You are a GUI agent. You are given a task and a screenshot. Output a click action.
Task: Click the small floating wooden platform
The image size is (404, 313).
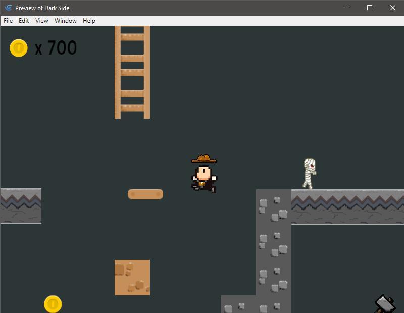click(x=145, y=194)
